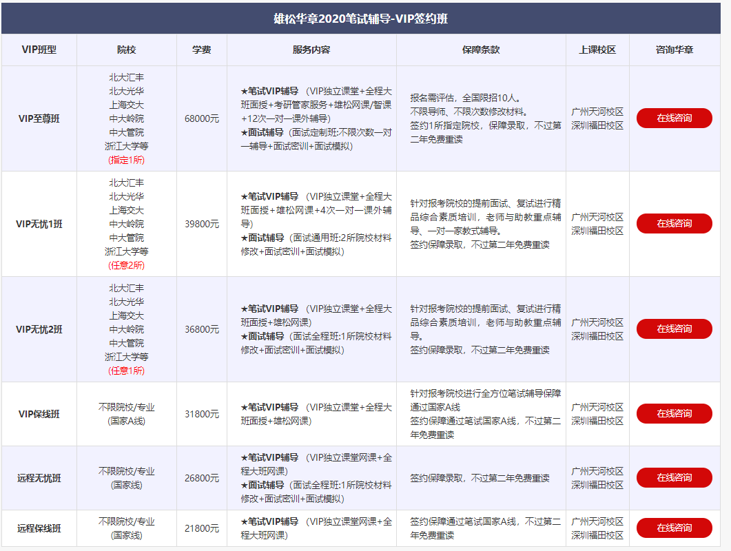Select the VIP无忧2班 class name cell
The image size is (731, 551).
[x=39, y=329]
